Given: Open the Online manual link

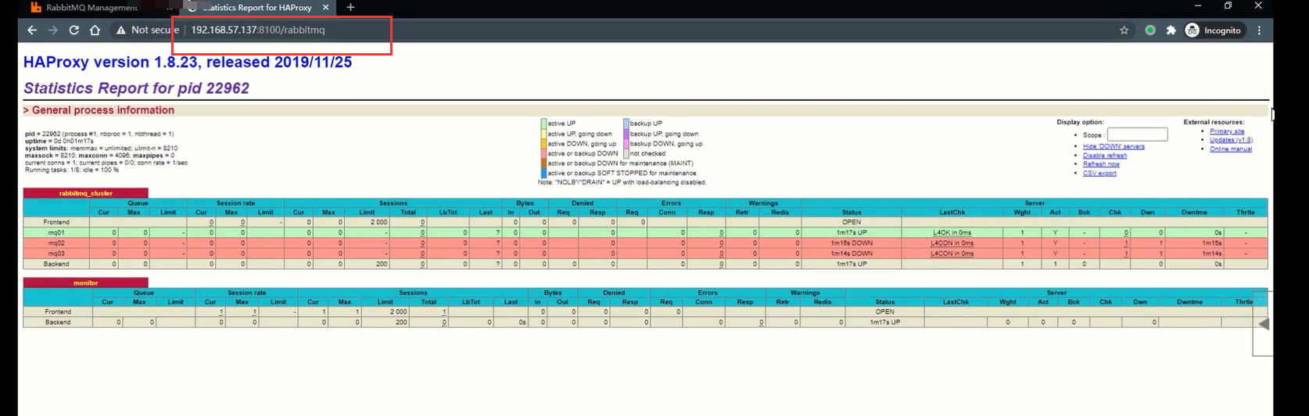Looking at the screenshot, I should click(1231, 149).
